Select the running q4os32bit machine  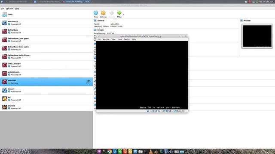46,82
